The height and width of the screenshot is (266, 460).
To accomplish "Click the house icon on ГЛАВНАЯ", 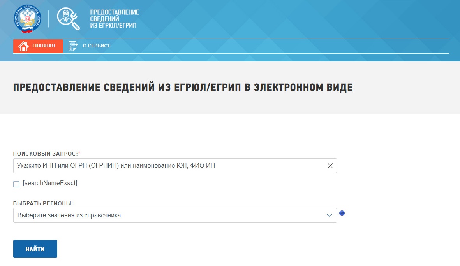I will pos(24,45).
